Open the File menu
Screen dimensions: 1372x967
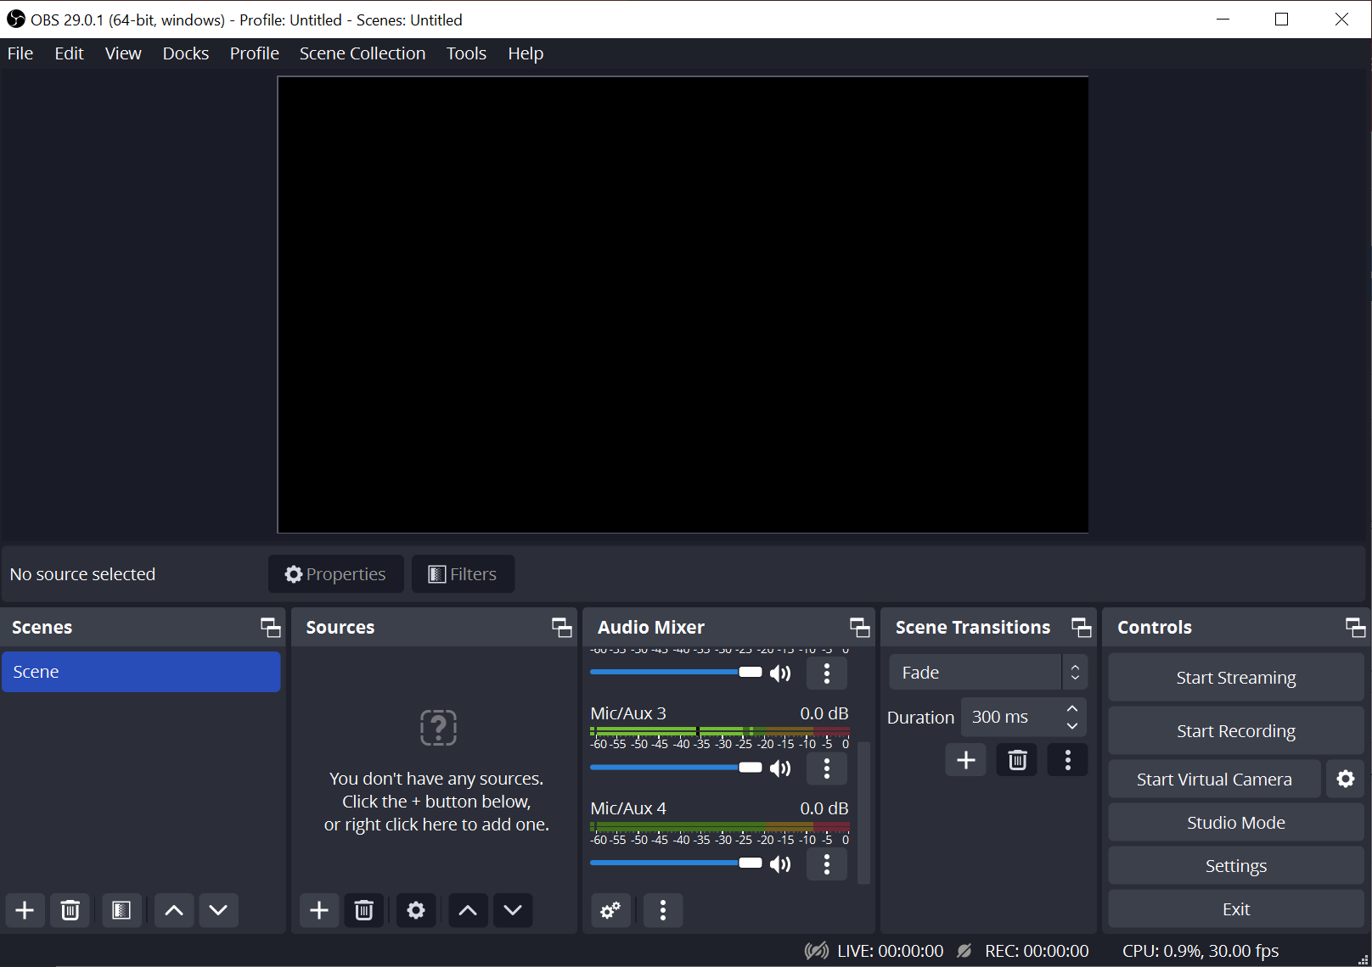tap(20, 53)
